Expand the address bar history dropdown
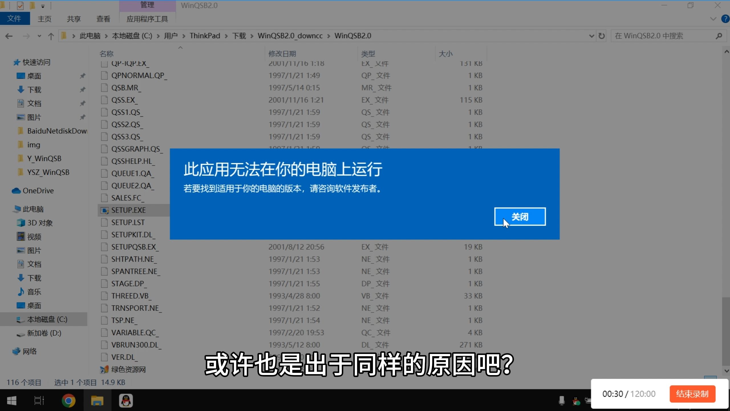 point(591,36)
